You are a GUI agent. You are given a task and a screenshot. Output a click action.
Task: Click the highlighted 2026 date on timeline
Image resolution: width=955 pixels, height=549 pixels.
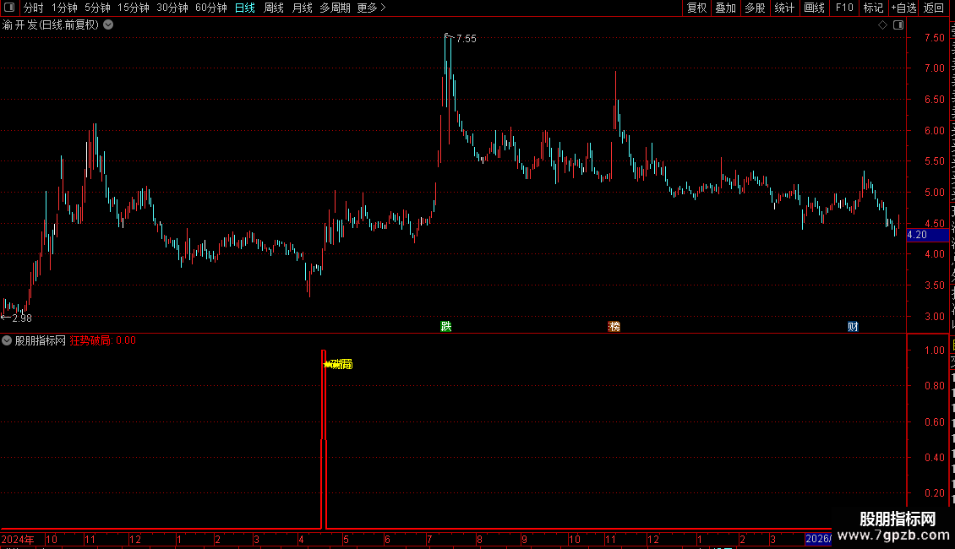[x=818, y=539]
